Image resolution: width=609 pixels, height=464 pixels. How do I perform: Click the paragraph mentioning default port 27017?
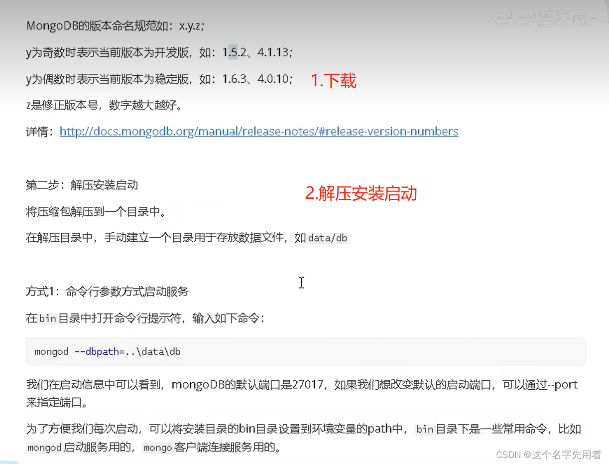click(302, 393)
